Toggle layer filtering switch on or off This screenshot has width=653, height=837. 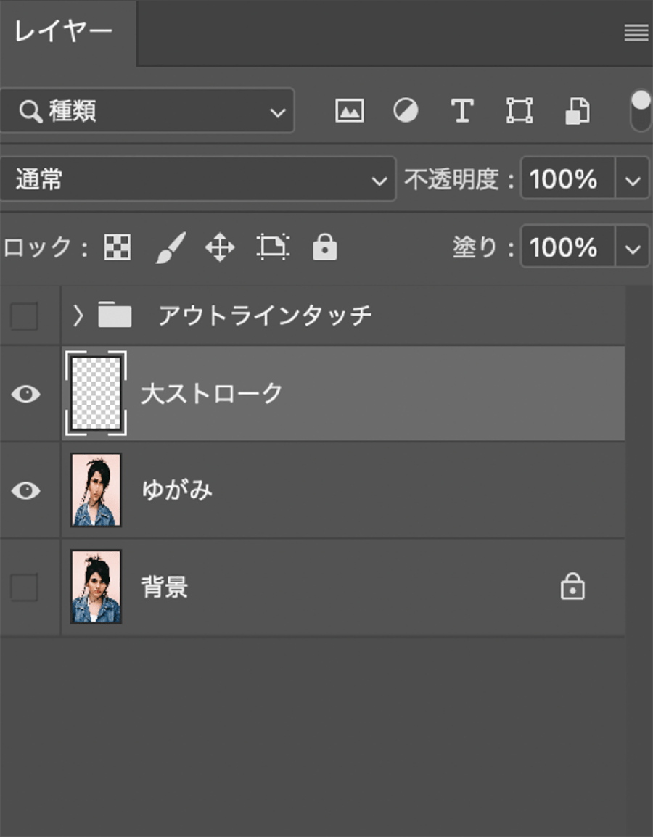[x=641, y=111]
